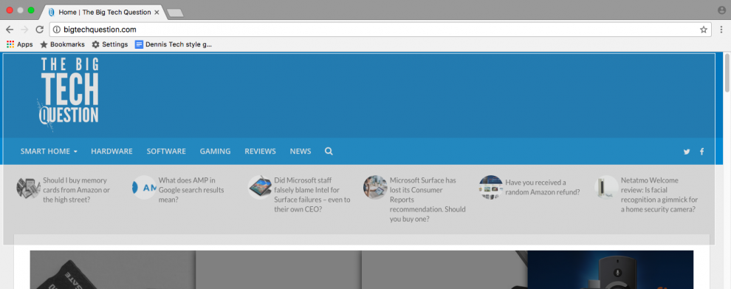The image size is (731, 289).
Task: Open the Facebook icon link
Action: [701, 152]
